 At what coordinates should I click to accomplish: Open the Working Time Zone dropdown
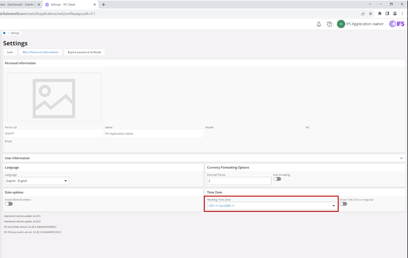click(333, 206)
